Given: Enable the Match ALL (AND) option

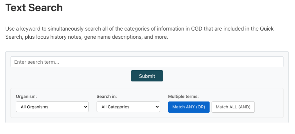Looking at the screenshot, I should (233, 107).
